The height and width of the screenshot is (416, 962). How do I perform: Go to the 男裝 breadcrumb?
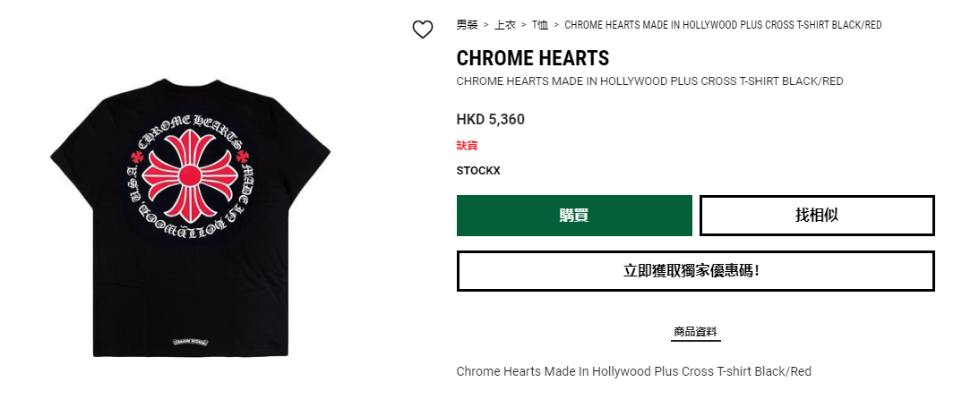pyautogui.click(x=467, y=25)
